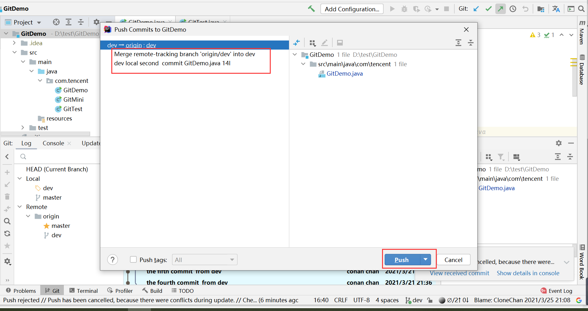Viewport: 588px width, 311px height.
Task: Switch to the Git Log tab
Action: [x=26, y=143]
